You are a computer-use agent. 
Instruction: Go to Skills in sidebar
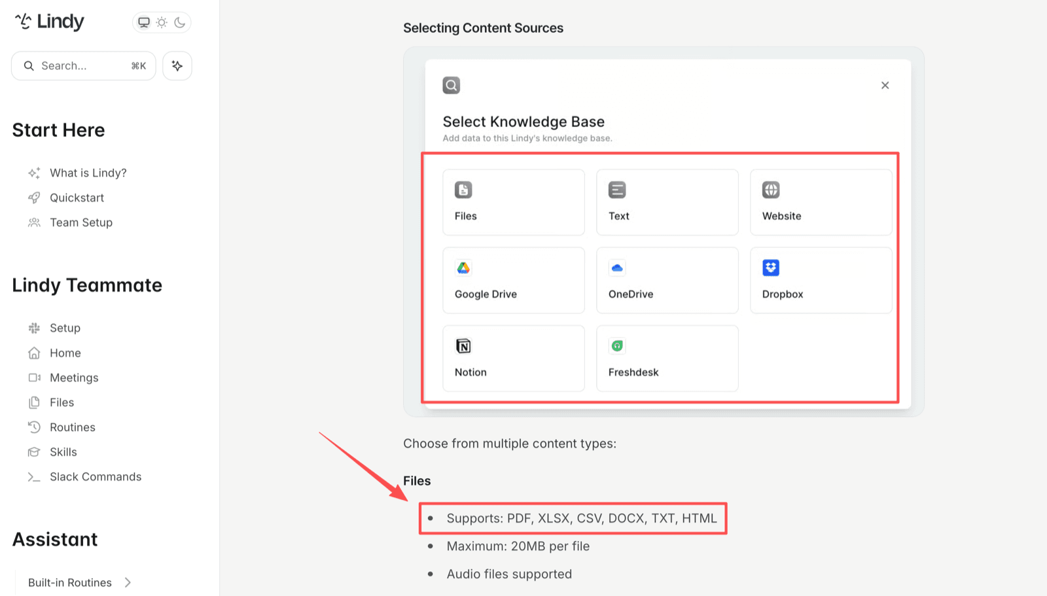63,452
